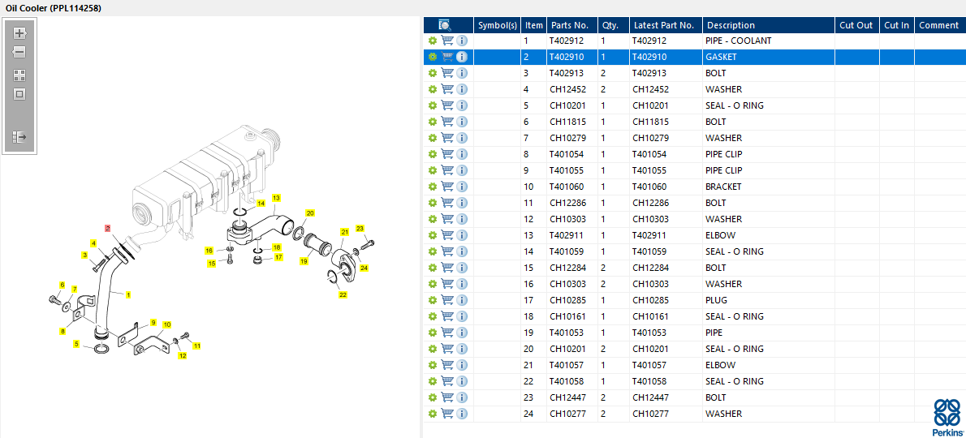Zoom out of the diagram with minus icon
The image size is (966, 438).
(x=19, y=52)
